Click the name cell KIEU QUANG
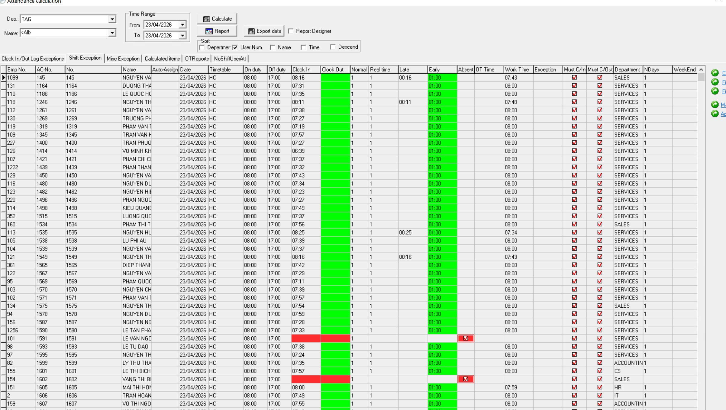726x410 pixels. (137, 208)
